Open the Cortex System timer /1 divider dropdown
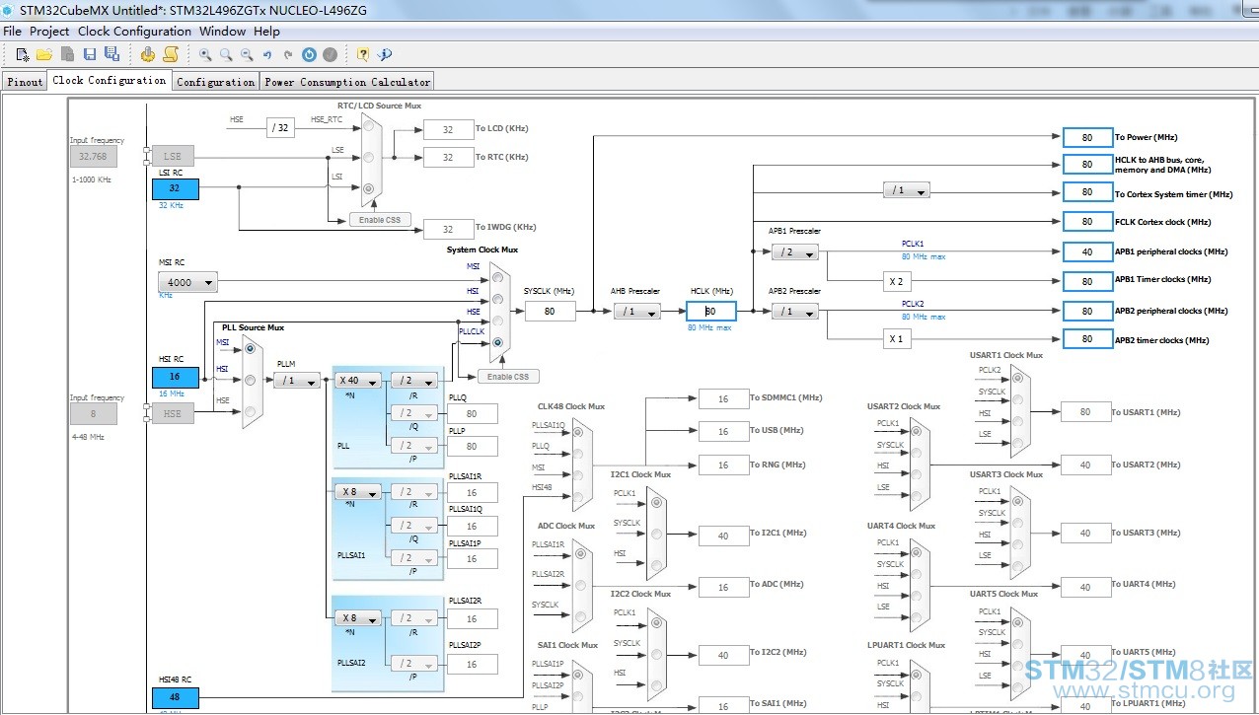 pyautogui.click(x=906, y=191)
